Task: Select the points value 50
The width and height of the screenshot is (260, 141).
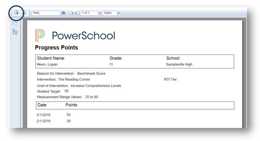Action: [x=68, y=115]
